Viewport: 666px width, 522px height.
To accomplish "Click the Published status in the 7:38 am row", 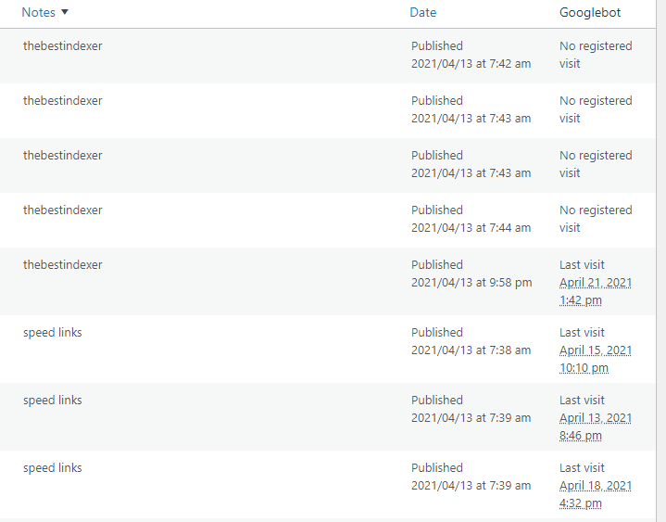I will tap(436, 333).
